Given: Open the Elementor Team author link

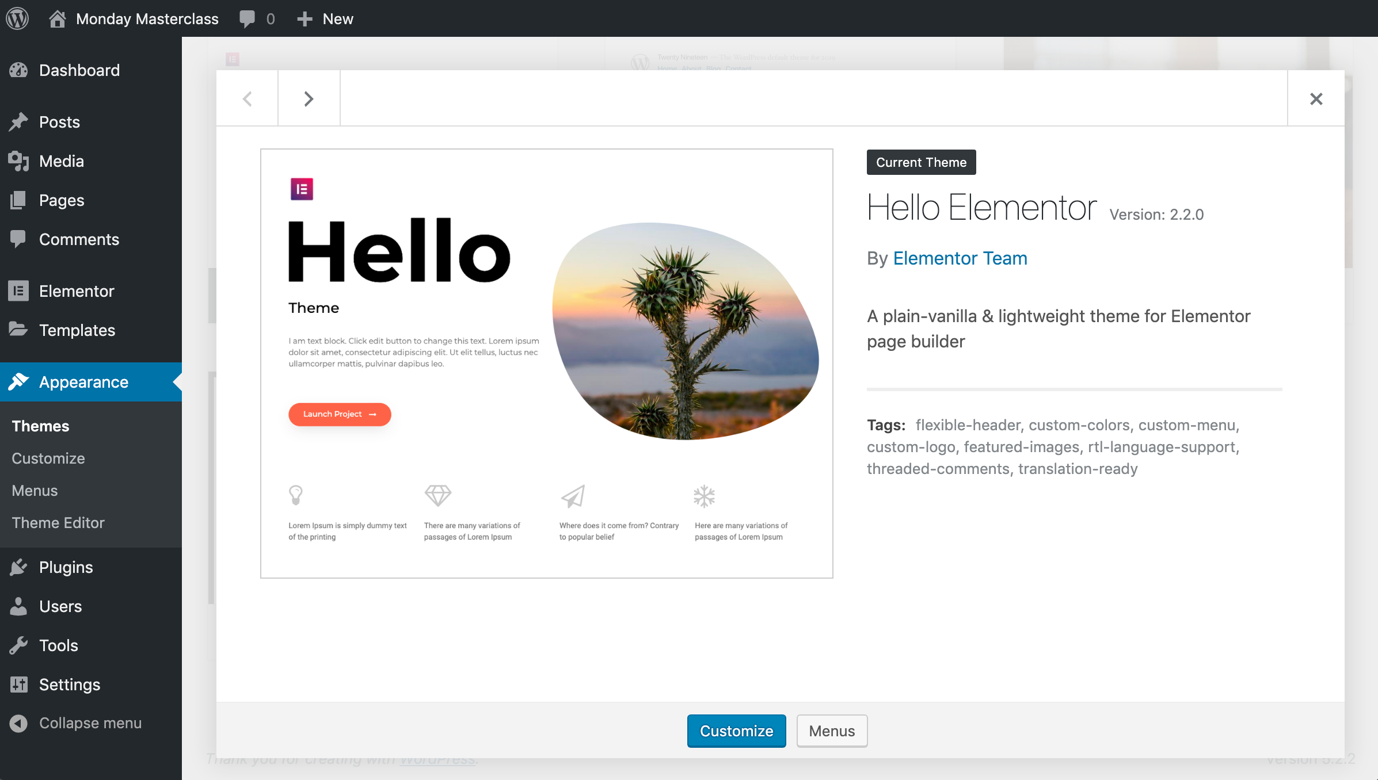Looking at the screenshot, I should [960, 258].
